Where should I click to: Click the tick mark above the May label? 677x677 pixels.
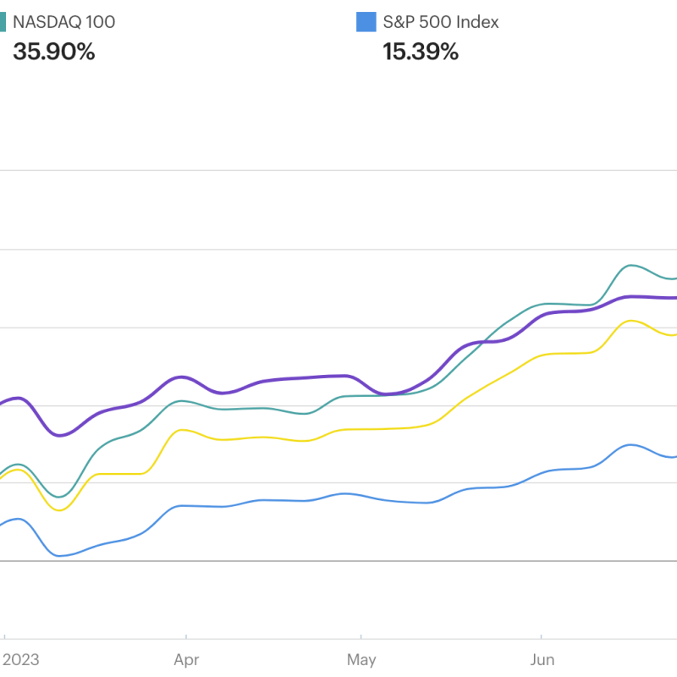pos(361,635)
